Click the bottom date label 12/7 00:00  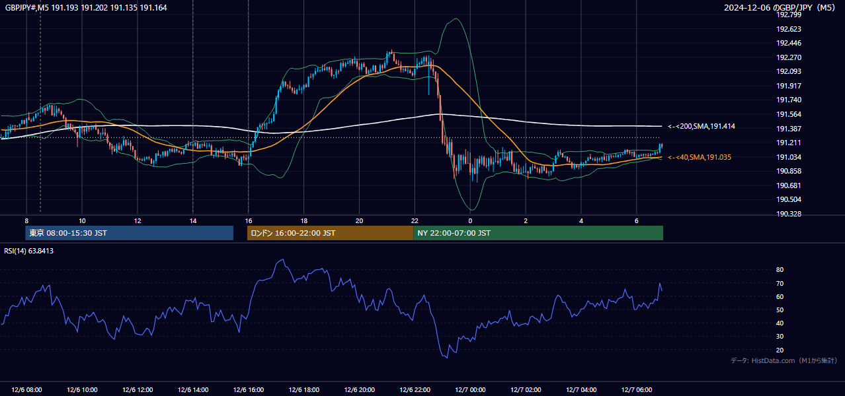(x=470, y=389)
